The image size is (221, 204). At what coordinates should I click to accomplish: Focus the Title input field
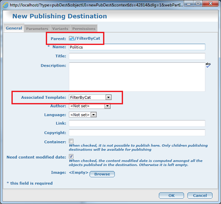coord(137,56)
